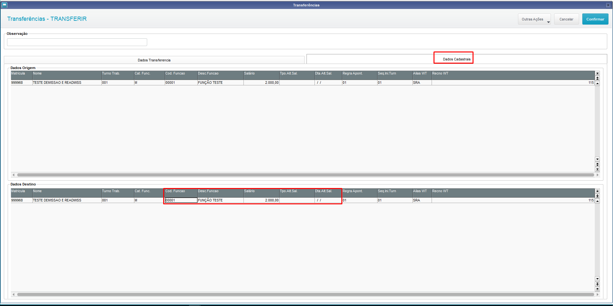Click Seq.Ini.Turn header in Dados Origem
This screenshot has height=306, width=613.
pos(395,75)
